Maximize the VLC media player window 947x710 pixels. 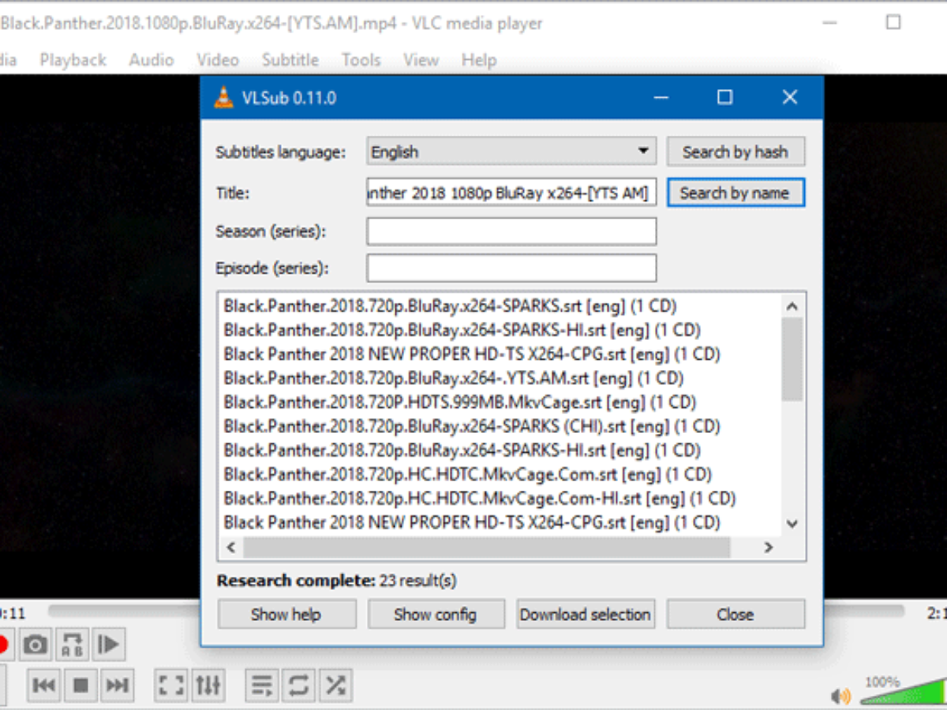tap(893, 22)
